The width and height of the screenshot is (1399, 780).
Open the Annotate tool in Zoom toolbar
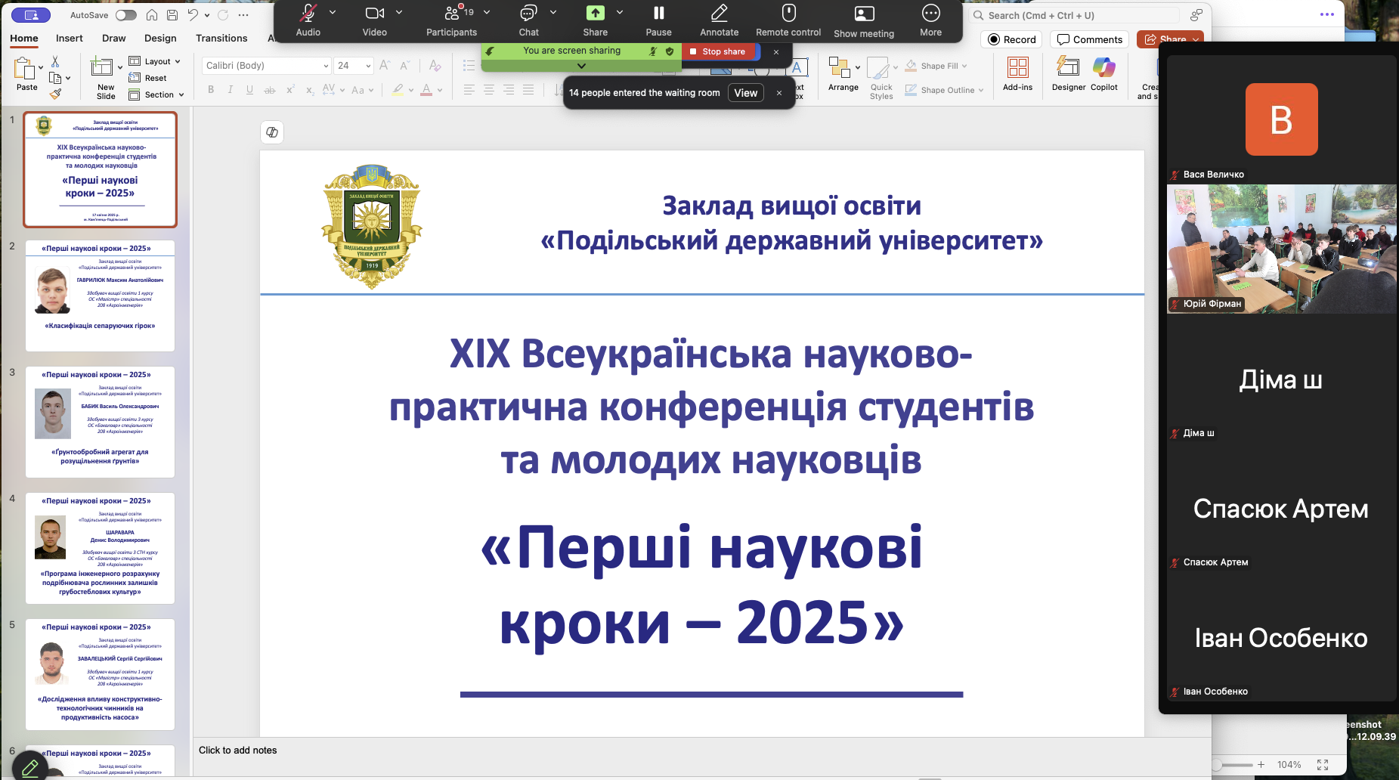719,20
